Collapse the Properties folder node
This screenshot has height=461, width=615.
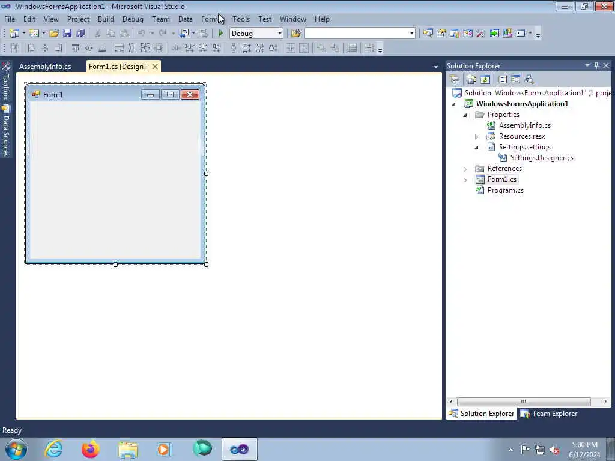[465, 115]
